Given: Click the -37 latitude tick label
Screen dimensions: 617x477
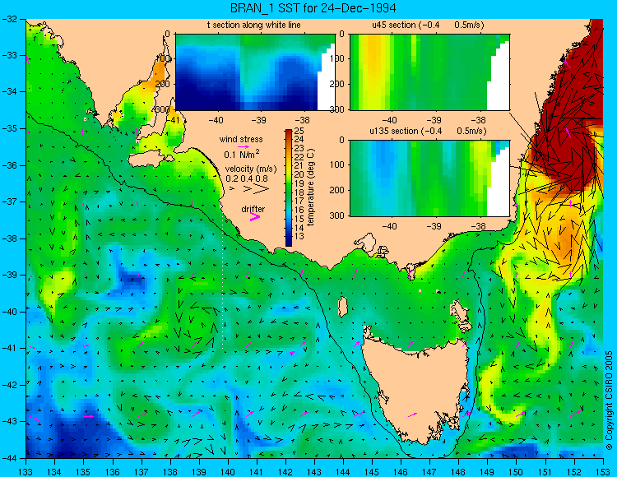Looking at the screenshot, I should pos(8,201).
